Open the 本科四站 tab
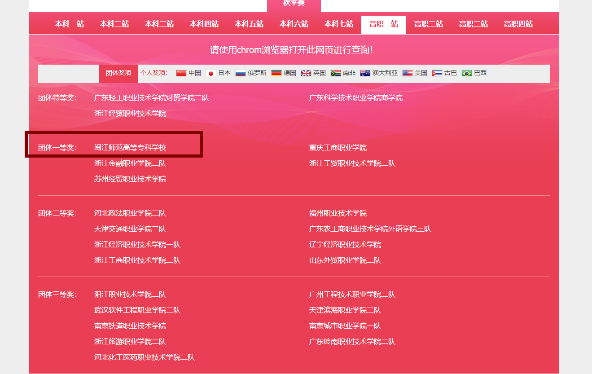 [204, 24]
